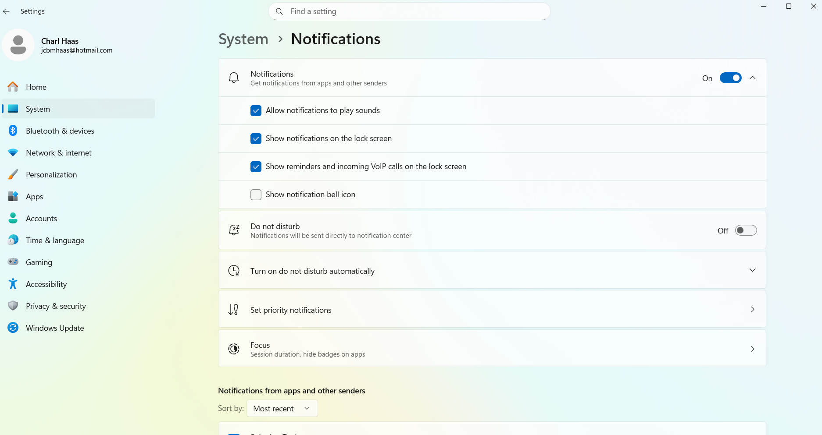Click the Gaming controller icon
This screenshot has height=435, width=822.
pyautogui.click(x=13, y=262)
